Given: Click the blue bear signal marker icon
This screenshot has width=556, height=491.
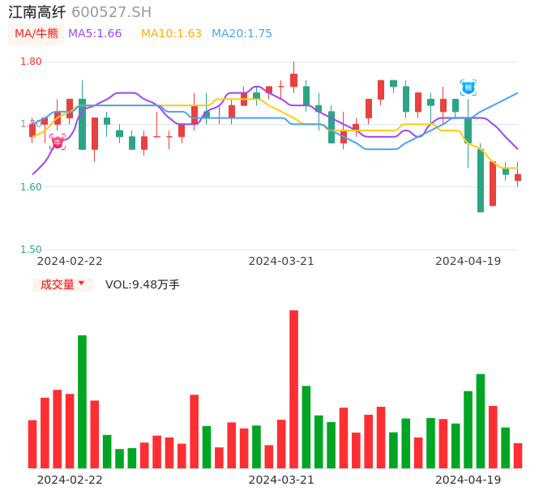Looking at the screenshot, I should click(x=468, y=88).
